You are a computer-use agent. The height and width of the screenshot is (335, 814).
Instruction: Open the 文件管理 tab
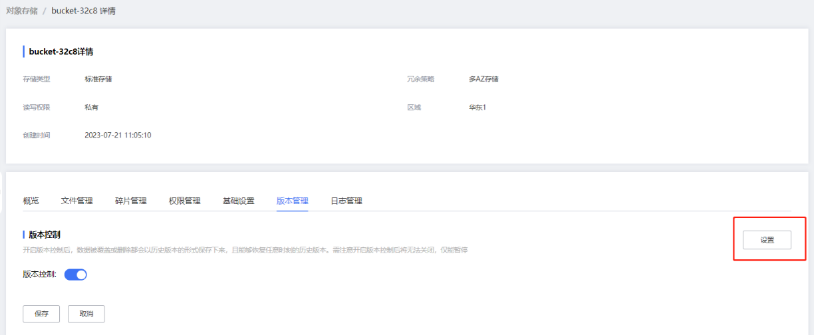[76, 201]
